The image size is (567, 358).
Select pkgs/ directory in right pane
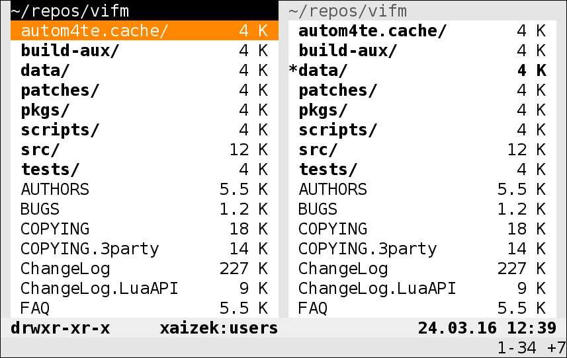[422, 110]
